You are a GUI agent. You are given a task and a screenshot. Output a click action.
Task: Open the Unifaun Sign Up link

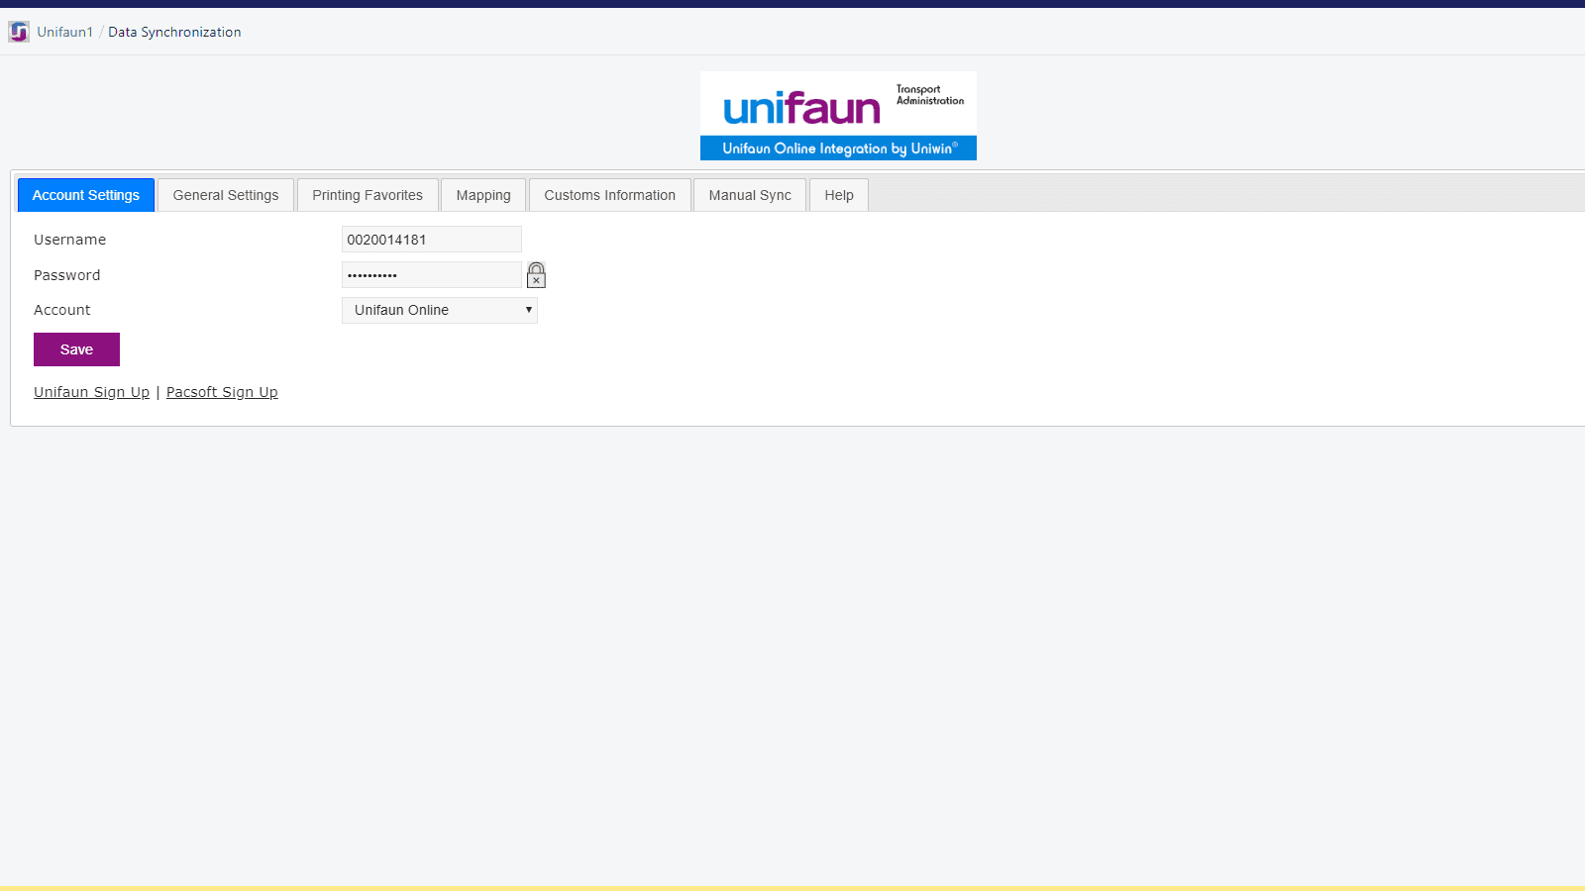[x=91, y=391]
